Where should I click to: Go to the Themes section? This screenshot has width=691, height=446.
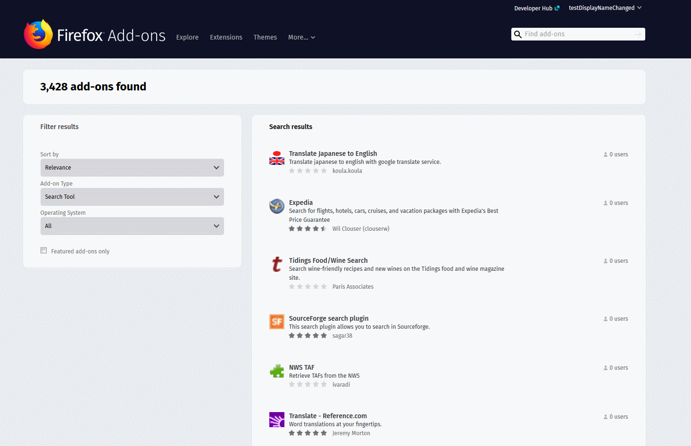pyautogui.click(x=265, y=37)
